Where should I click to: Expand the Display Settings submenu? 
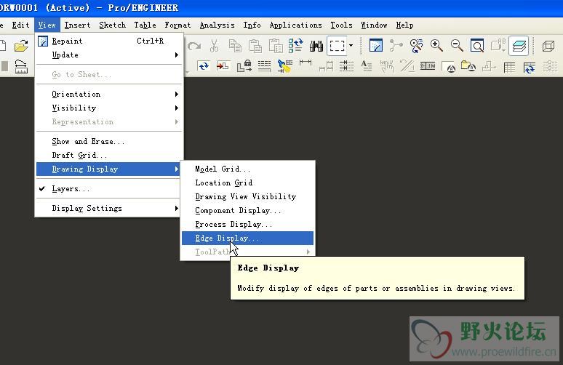click(108, 208)
